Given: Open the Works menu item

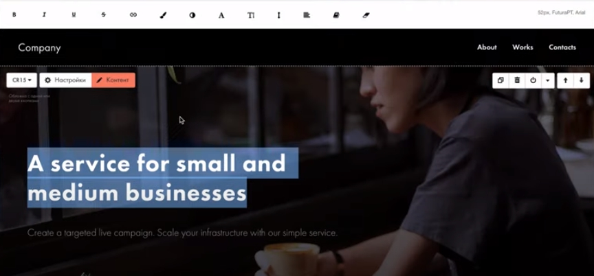Looking at the screenshot, I should pyautogui.click(x=522, y=47).
